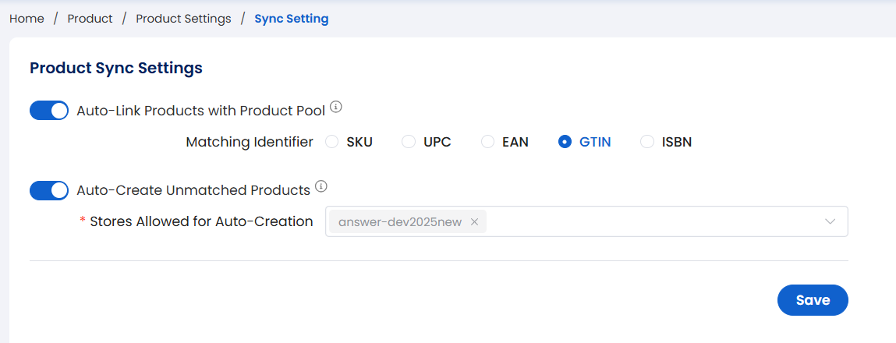Pick EAN as matching identifier

[x=487, y=142]
